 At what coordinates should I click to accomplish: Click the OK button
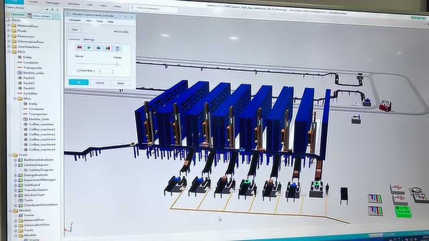79,82
